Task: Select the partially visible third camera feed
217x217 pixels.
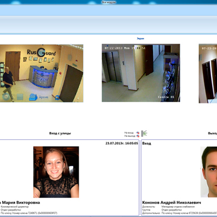Action: point(208,73)
